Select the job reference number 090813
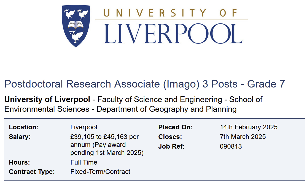 [231, 146]
